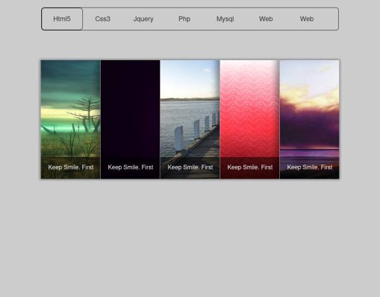Image resolution: width=380 pixels, height=297 pixels.
Task: Select the caption on the pier photo
Action: [x=190, y=167]
